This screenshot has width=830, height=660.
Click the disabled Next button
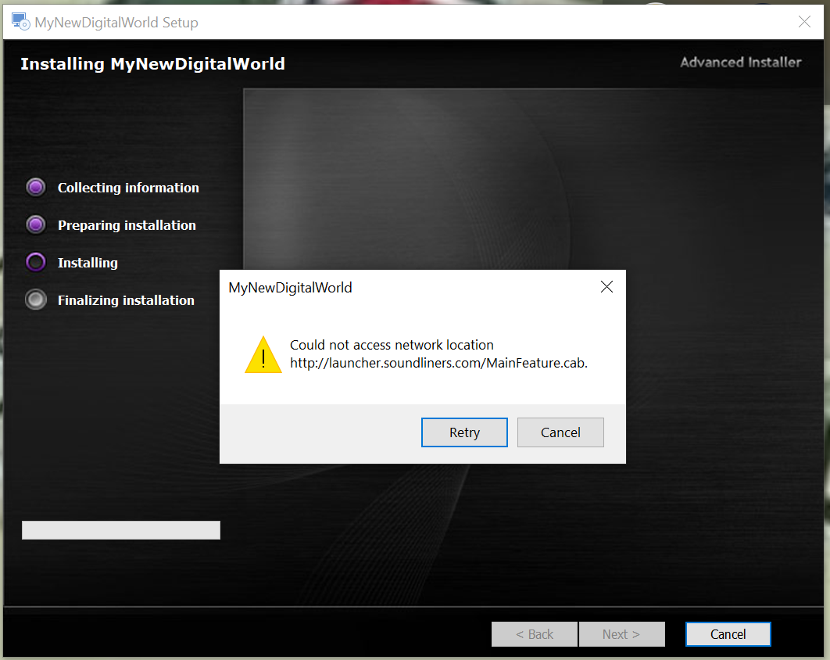(621, 633)
